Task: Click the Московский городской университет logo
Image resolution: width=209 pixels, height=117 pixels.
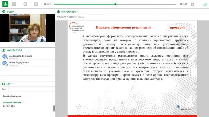Action: click(x=77, y=27)
